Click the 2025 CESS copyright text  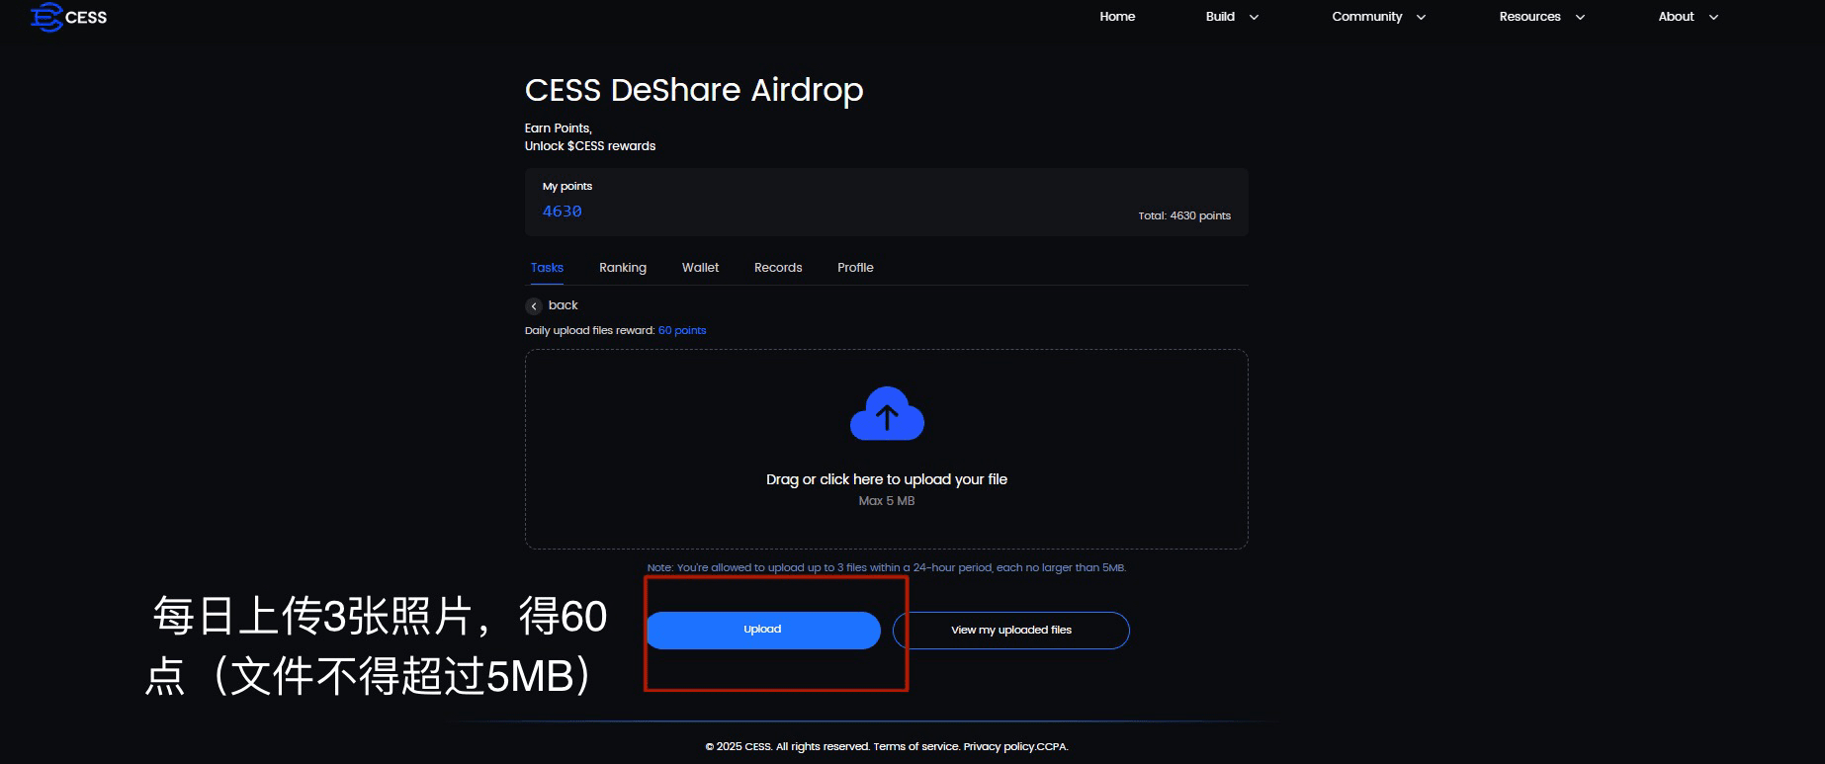[739, 747]
